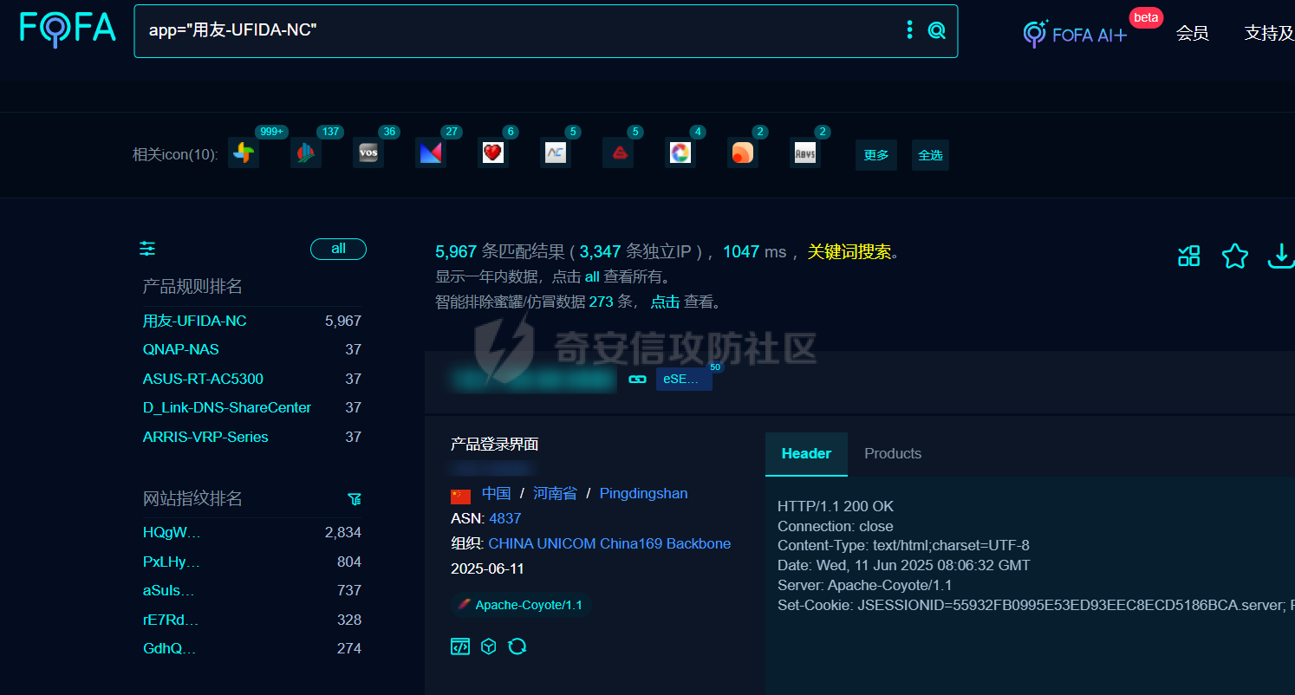Click 关键词搜索 yellow link
The height and width of the screenshot is (695, 1295).
849,252
